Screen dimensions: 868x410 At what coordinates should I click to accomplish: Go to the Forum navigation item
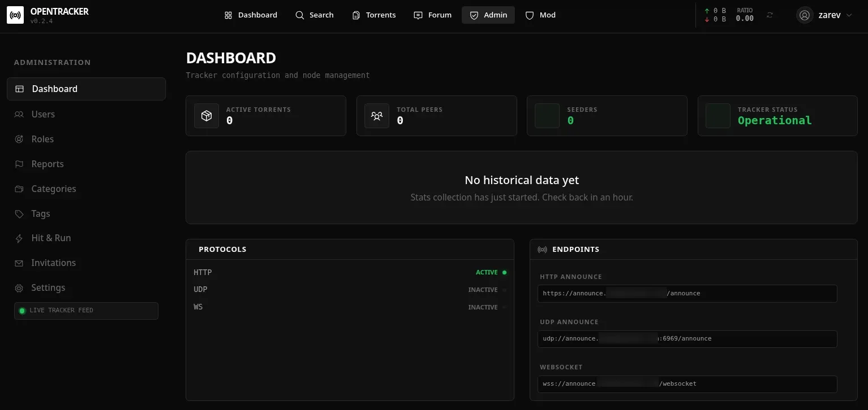tap(433, 15)
